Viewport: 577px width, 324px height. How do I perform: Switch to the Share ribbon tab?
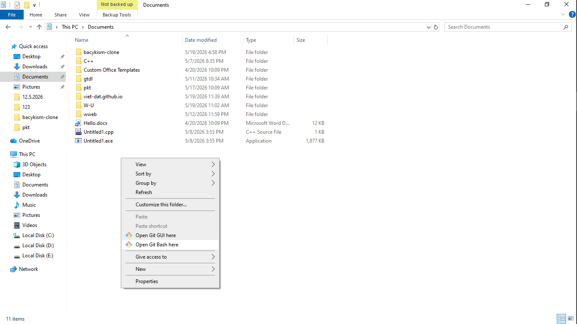(60, 15)
